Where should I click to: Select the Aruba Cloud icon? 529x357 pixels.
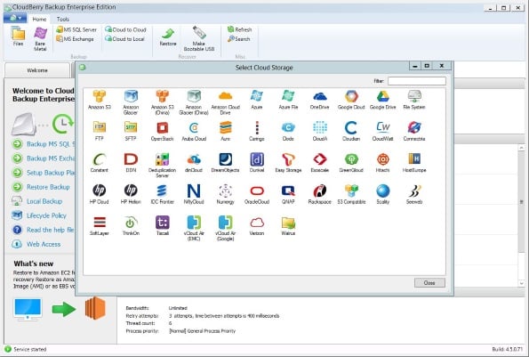click(x=194, y=131)
